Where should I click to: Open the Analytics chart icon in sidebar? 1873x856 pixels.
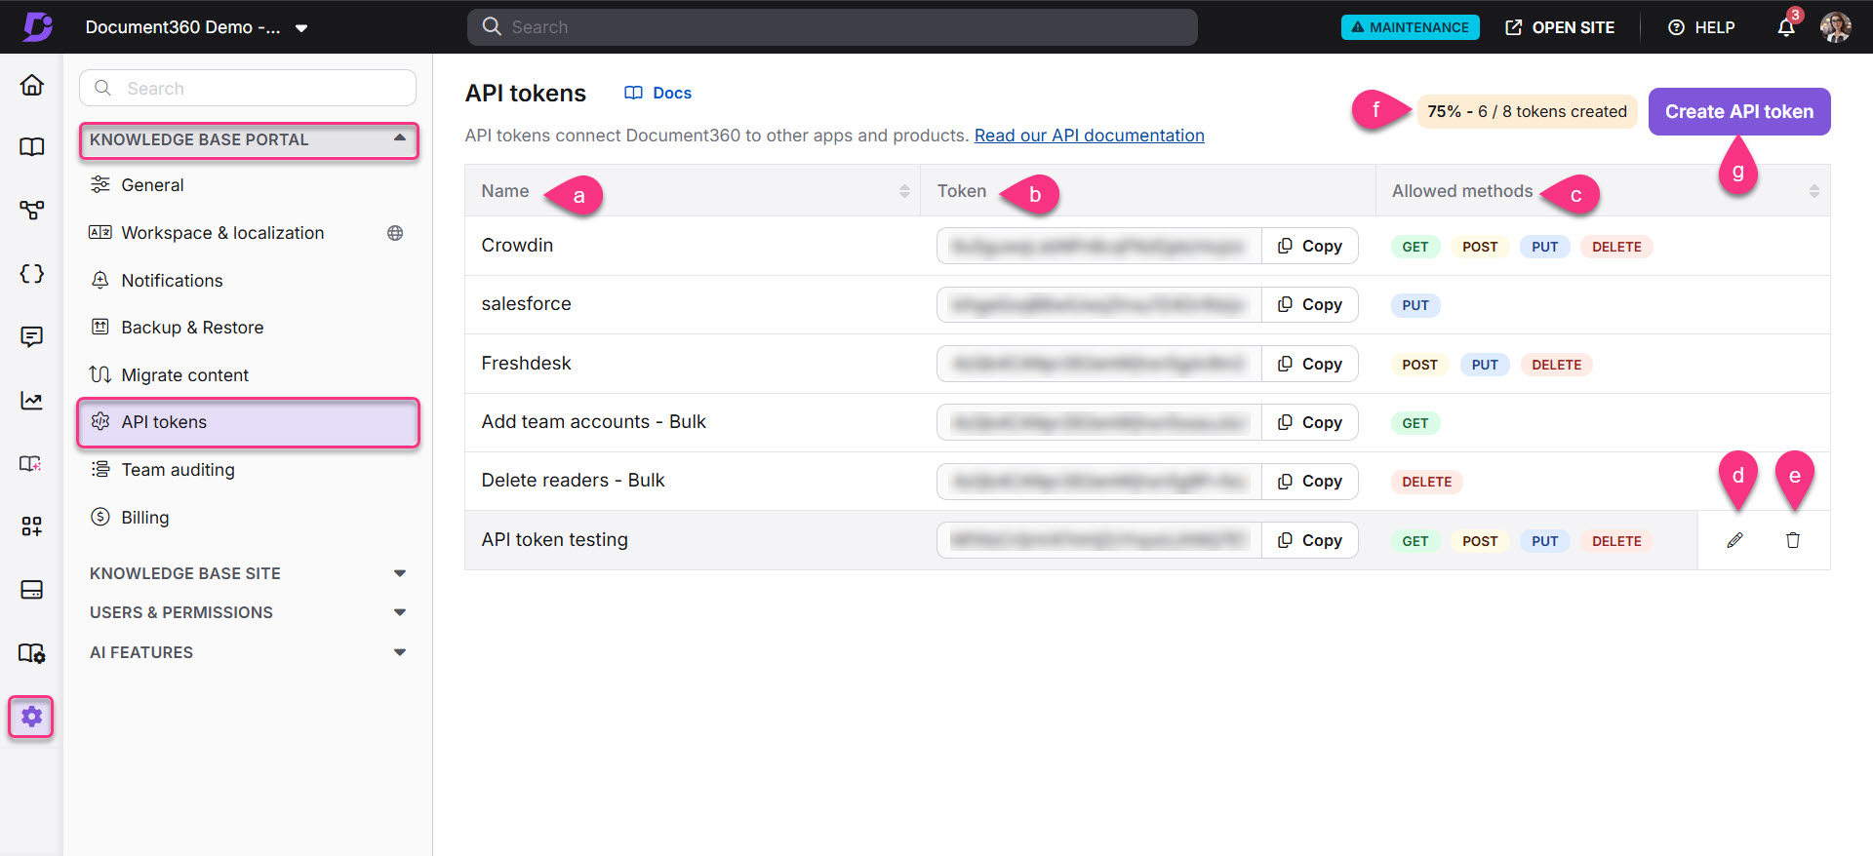tap(32, 401)
